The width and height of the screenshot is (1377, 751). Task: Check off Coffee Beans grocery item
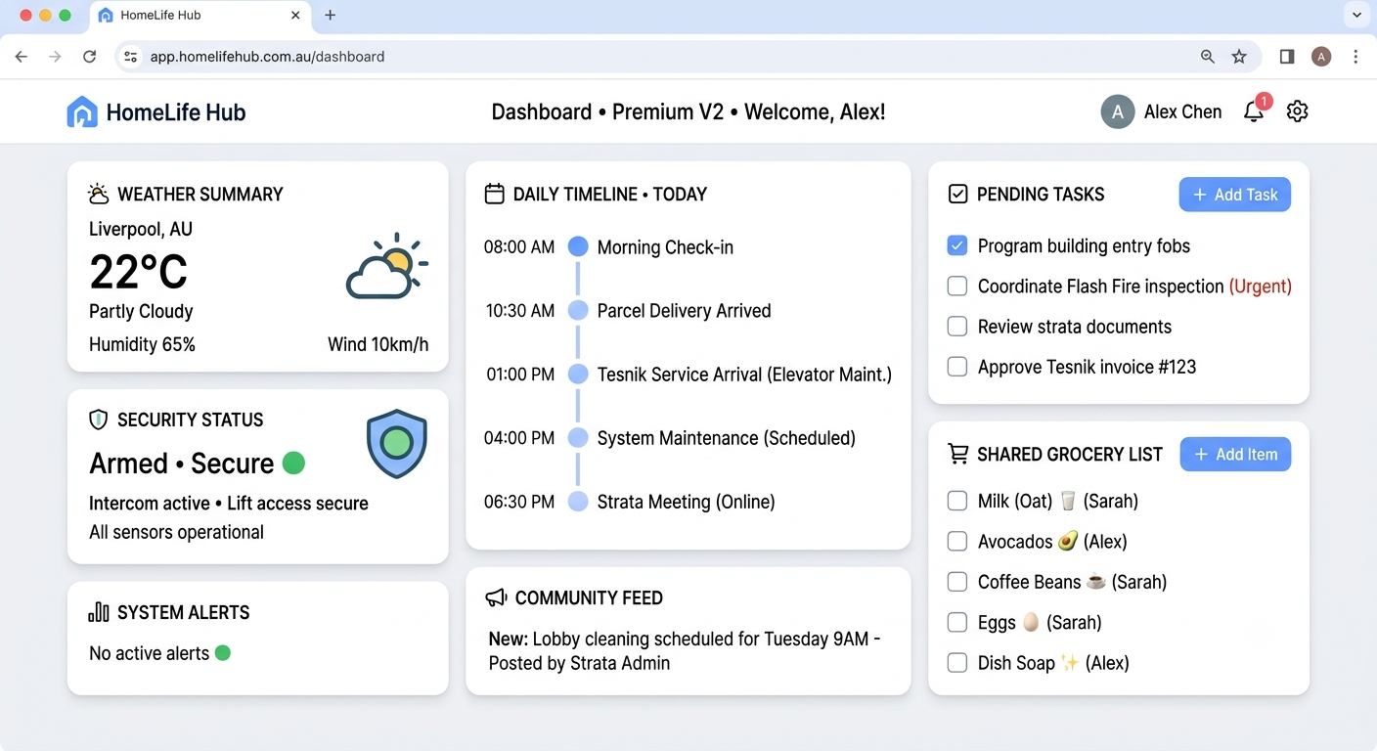[957, 581]
